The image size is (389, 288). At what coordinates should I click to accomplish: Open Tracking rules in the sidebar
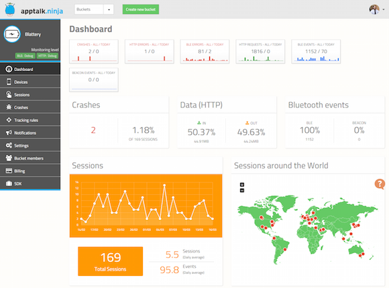pyautogui.click(x=30, y=120)
